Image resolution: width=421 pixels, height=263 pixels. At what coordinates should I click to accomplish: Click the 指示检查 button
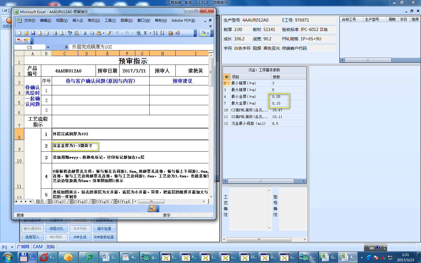(104, 229)
